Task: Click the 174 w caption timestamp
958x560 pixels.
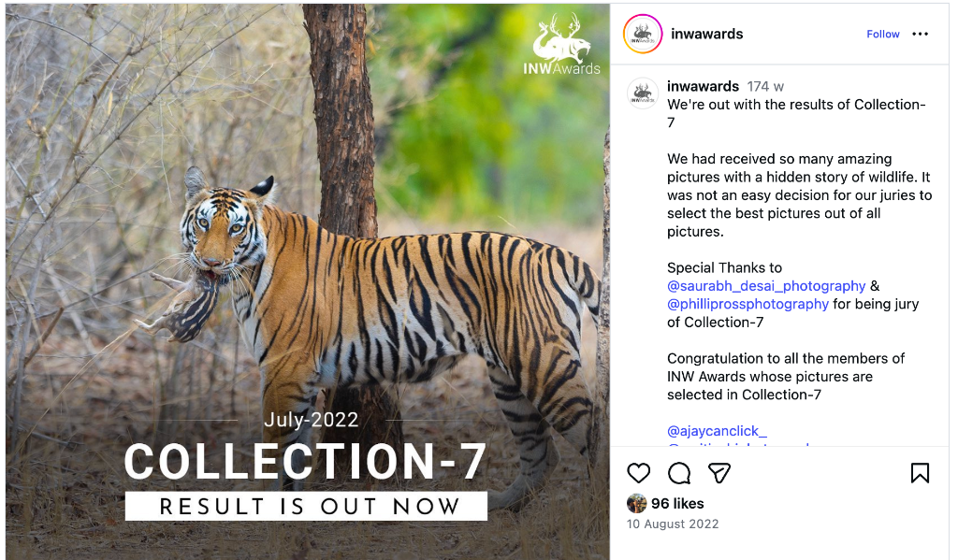Action: (x=765, y=87)
